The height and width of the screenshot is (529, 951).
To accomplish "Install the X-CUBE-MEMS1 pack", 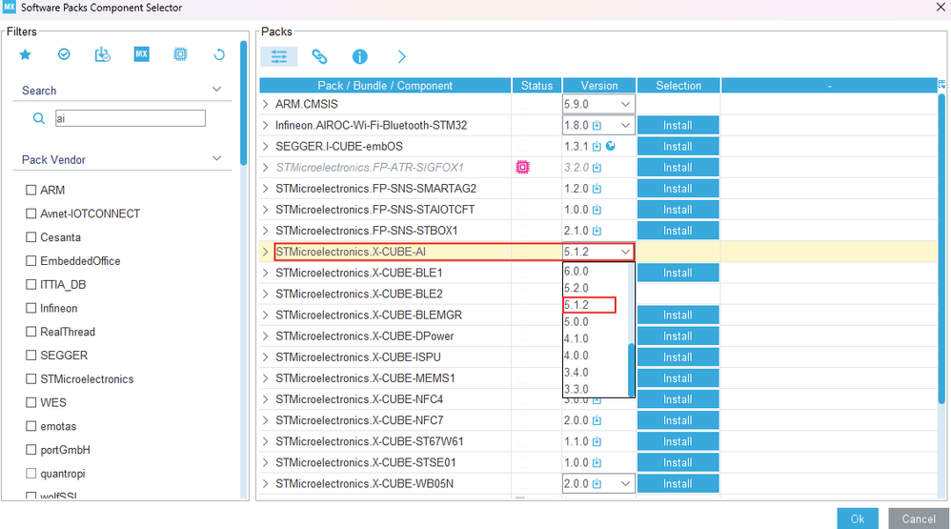I will (x=678, y=378).
